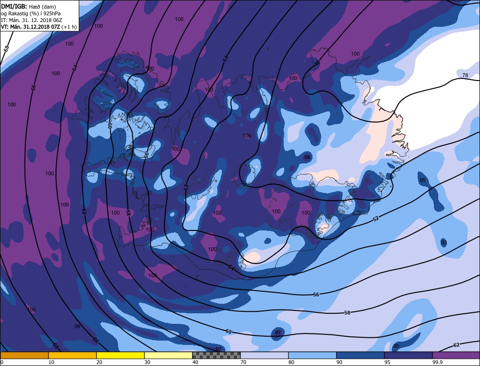The height and width of the screenshot is (366, 480).
Task: Click the 40–70 checkered legend swatch
Action: 216,355
